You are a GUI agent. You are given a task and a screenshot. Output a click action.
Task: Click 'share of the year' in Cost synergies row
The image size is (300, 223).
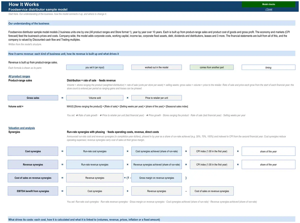(268, 151)
